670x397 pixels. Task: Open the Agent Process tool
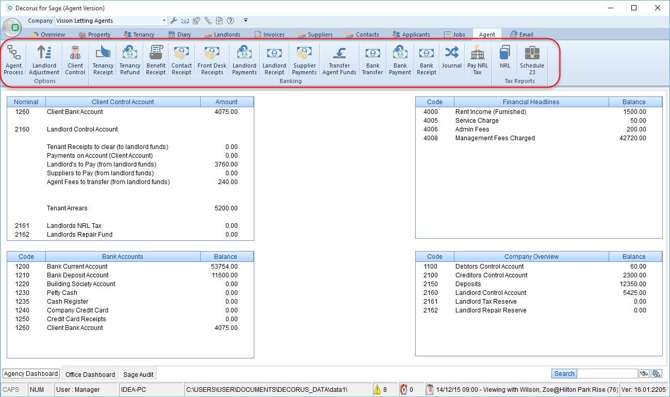click(13, 60)
